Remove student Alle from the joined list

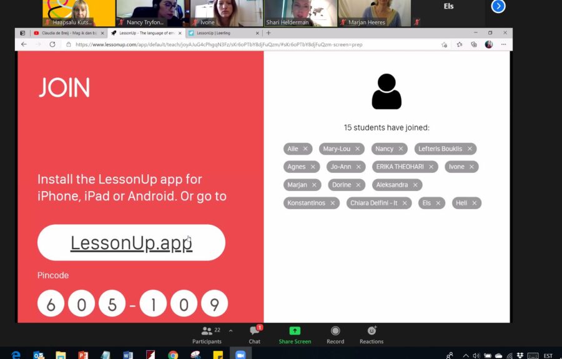[305, 149]
